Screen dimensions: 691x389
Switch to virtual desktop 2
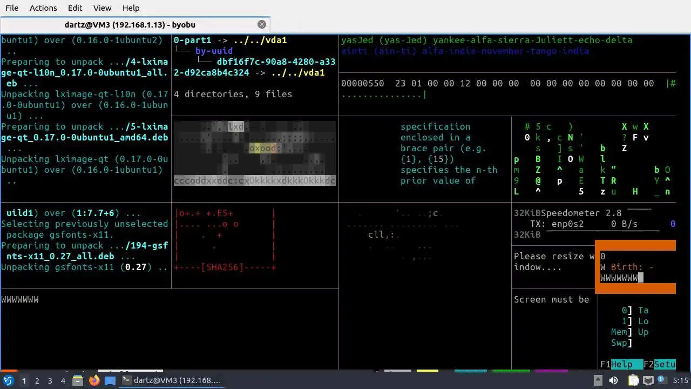point(37,381)
